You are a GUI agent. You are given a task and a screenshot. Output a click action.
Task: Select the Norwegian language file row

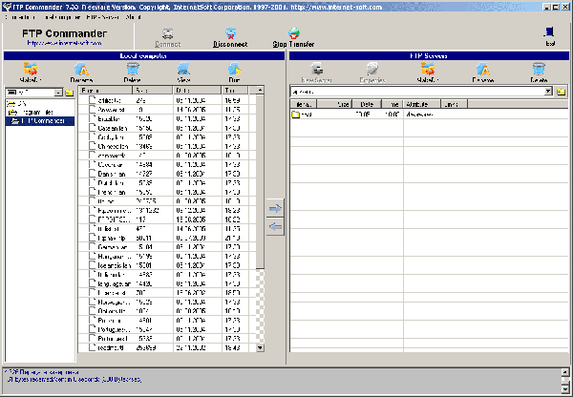point(167,302)
